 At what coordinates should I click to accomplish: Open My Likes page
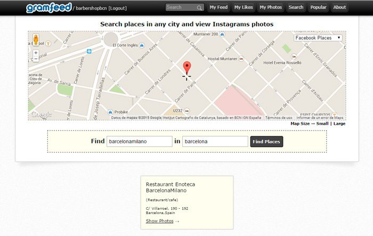[x=244, y=7]
